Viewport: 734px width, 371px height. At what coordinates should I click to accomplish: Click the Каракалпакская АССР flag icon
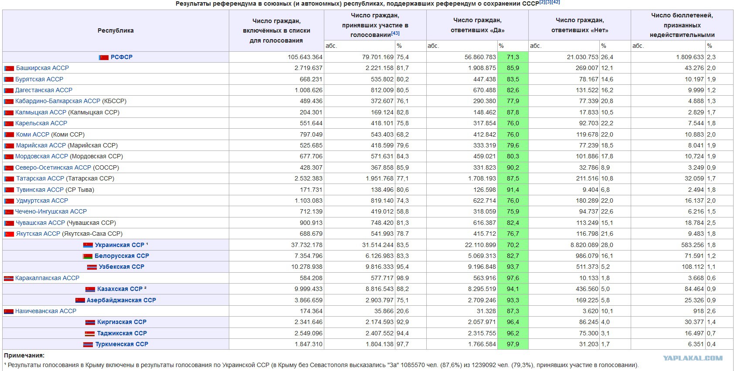pyautogui.click(x=9, y=278)
